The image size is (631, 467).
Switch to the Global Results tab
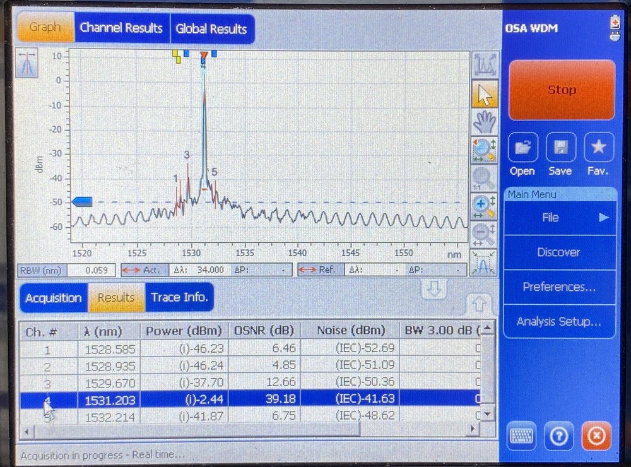point(211,28)
